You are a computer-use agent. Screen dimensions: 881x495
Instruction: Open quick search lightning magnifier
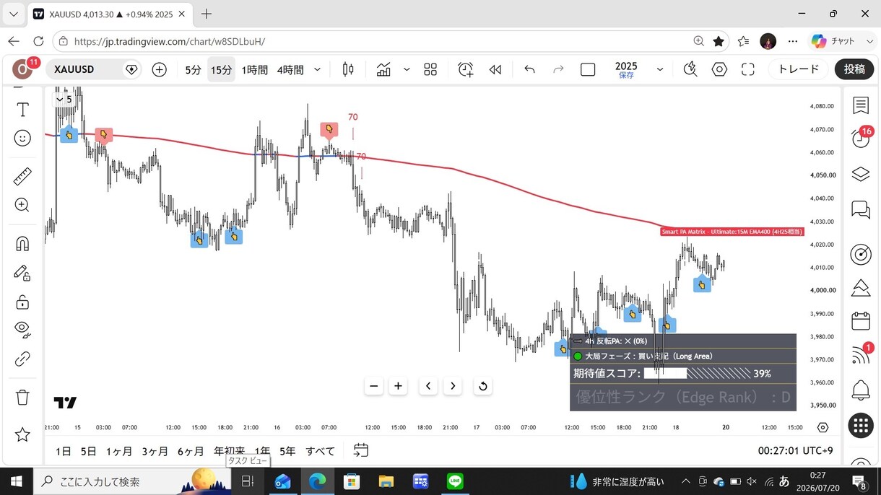pyautogui.click(x=690, y=69)
